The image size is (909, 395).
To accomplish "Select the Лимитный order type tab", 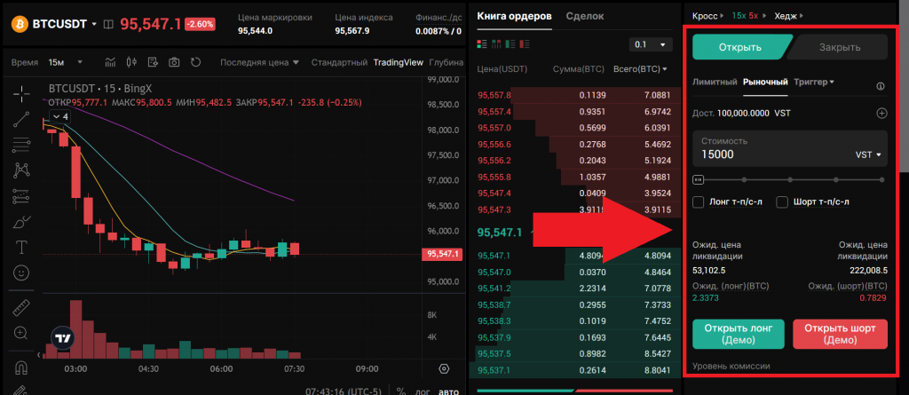I will coord(715,83).
